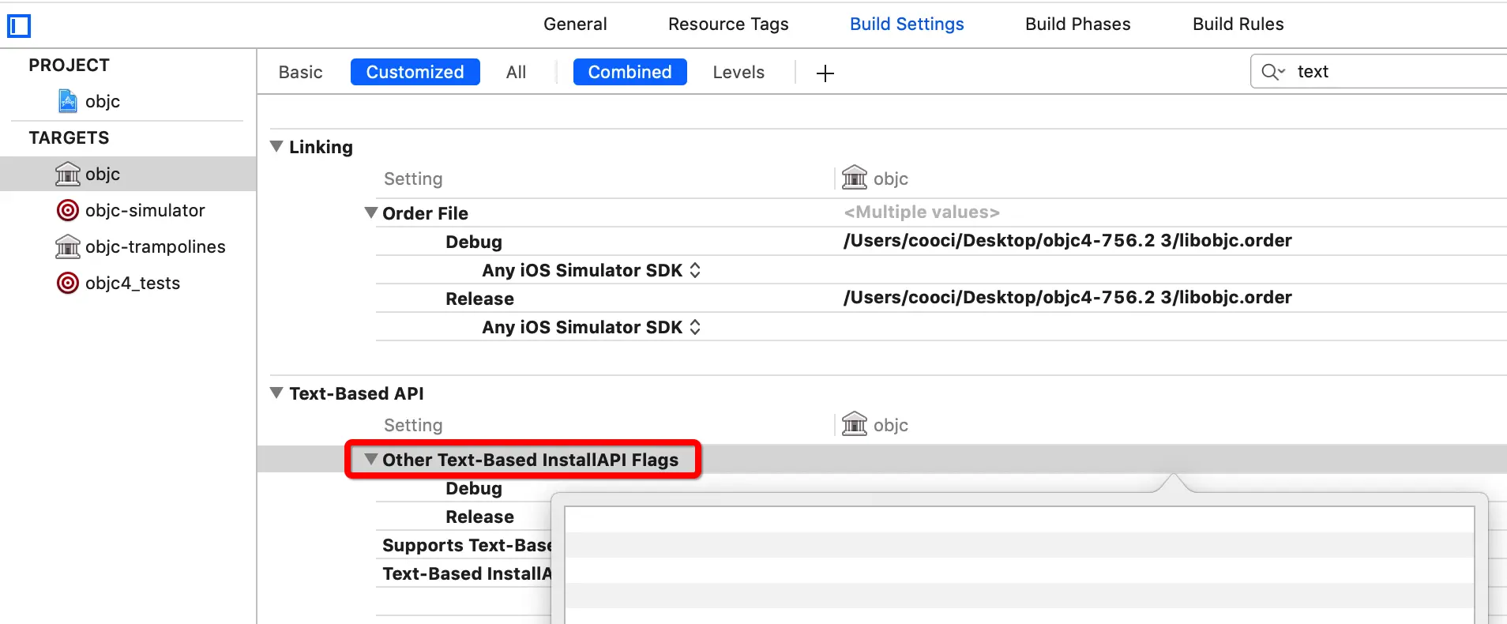Select Combined display mode
1507x624 pixels.
[x=629, y=72]
